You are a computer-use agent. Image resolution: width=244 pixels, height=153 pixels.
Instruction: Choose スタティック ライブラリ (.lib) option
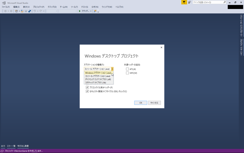99,82
